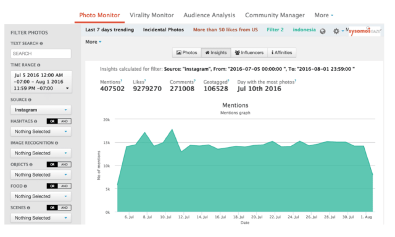Open the Photo Monitor tab
Screen dimensions: 395x237
point(99,15)
